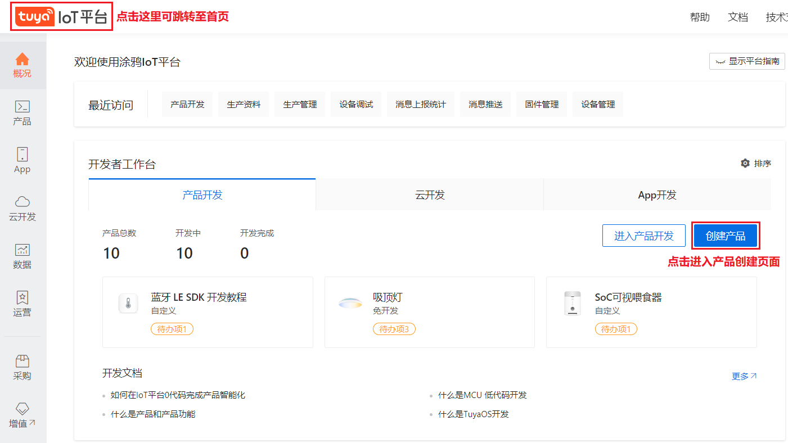The image size is (788, 443).
Task: Click the 产品总数 count label
Action: click(x=119, y=233)
